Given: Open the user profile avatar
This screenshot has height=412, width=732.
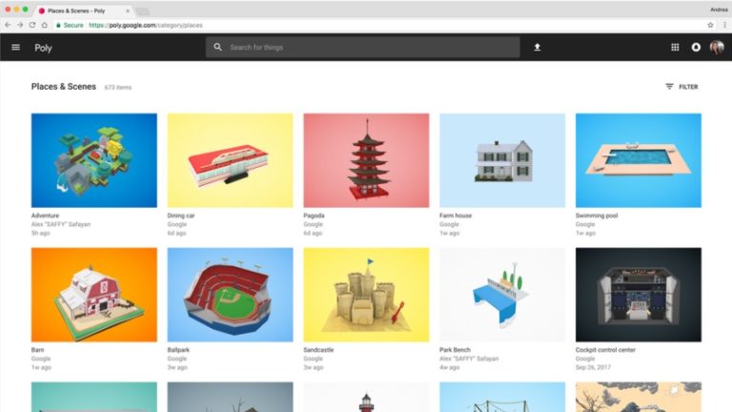Looking at the screenshot, I should coord(717,47).
